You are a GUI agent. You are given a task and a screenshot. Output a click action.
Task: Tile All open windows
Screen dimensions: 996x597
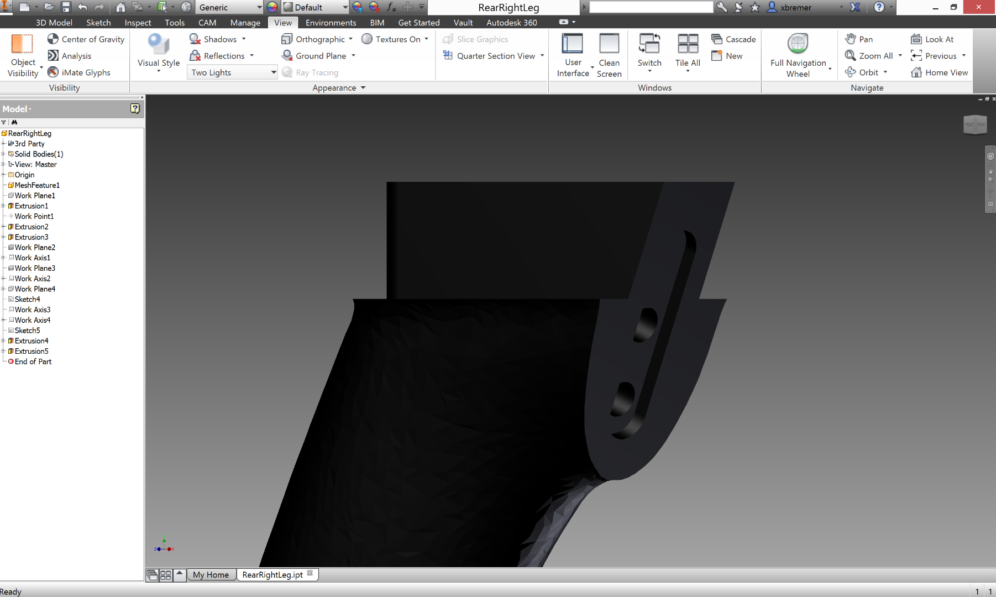point(688,53)
